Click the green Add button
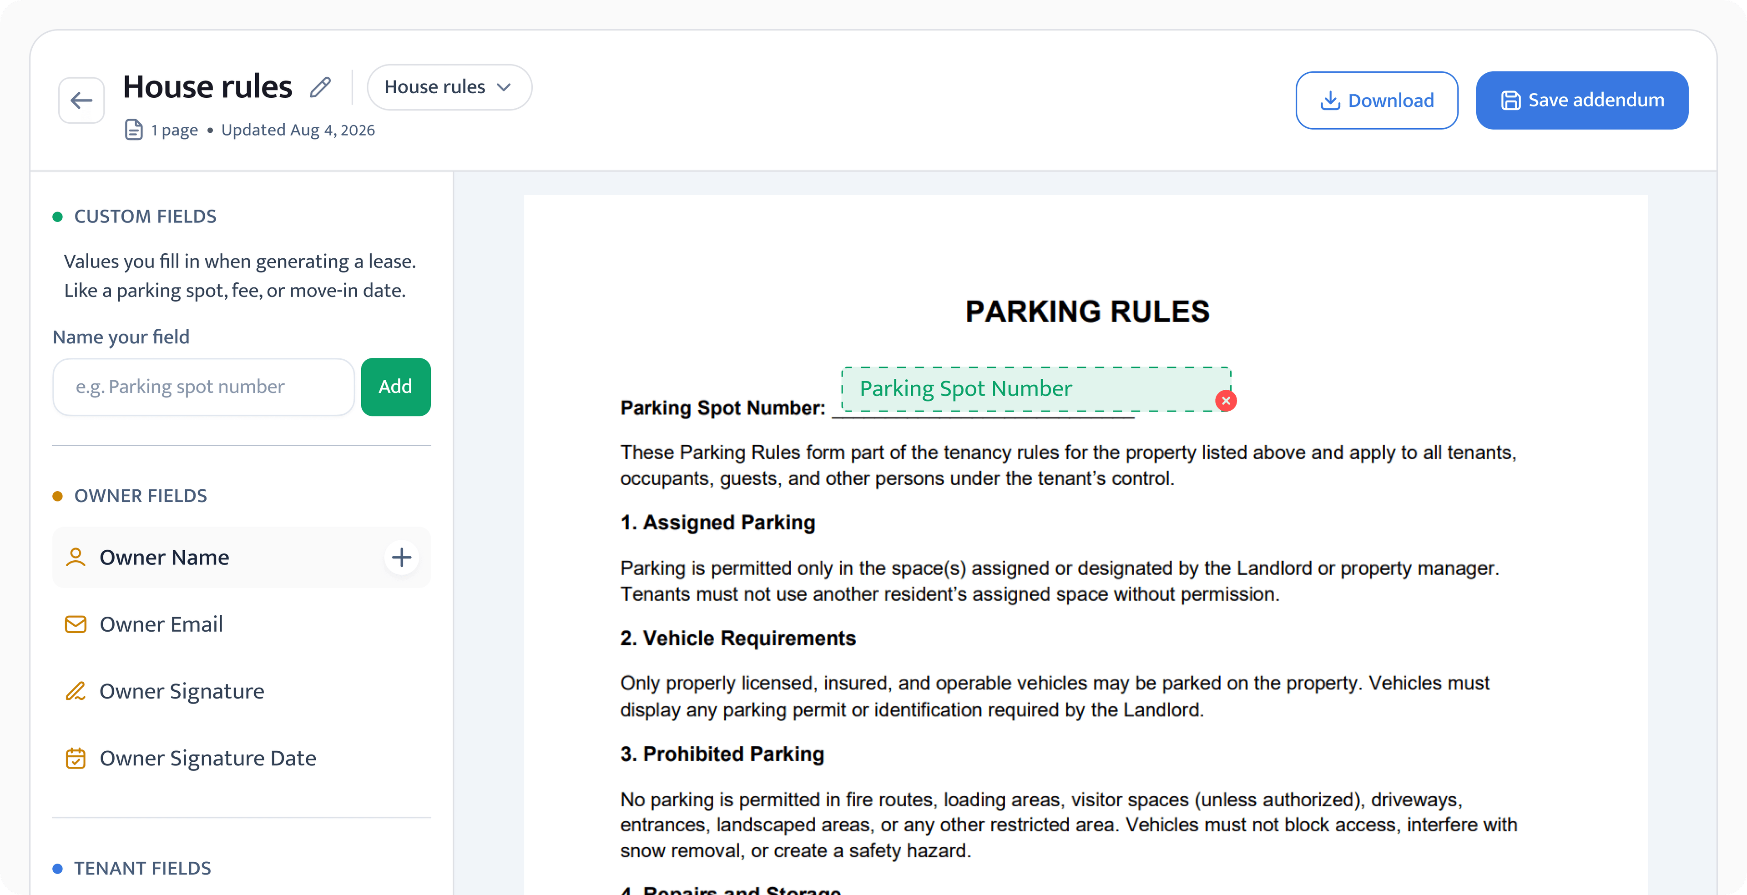Viewport: 1747px width, 895px height. [395, 387]
